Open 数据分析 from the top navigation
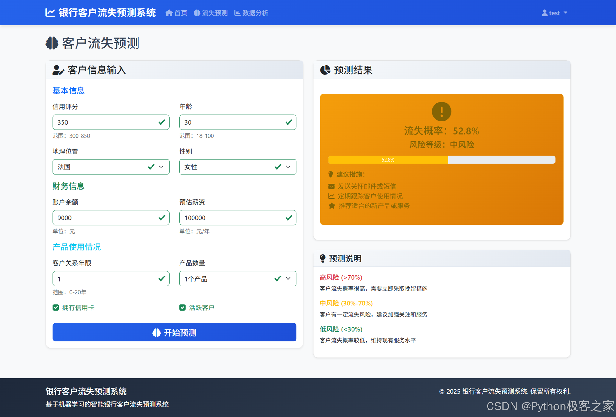Viewport: 616px width, 417px height. (251, 13)
